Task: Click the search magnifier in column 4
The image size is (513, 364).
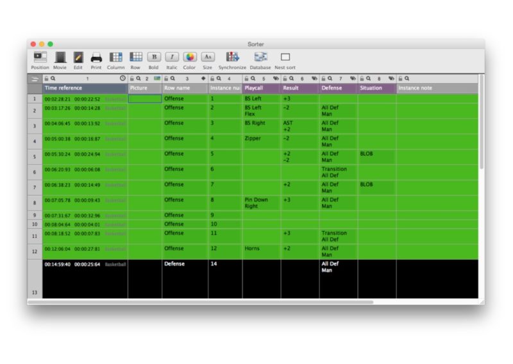Action: pyautogui.click(x=219, y=78)
